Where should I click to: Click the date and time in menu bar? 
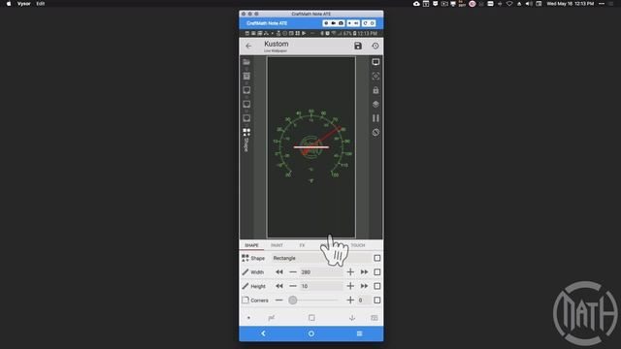tap(570, 4)
